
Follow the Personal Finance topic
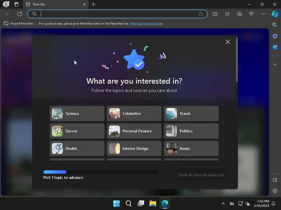(134, 131)
